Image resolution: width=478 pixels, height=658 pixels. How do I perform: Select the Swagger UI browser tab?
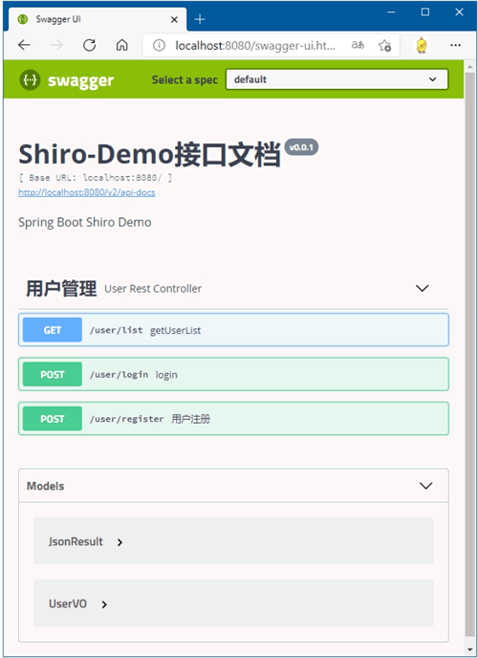pyautogui.click(x=98, y=19)
